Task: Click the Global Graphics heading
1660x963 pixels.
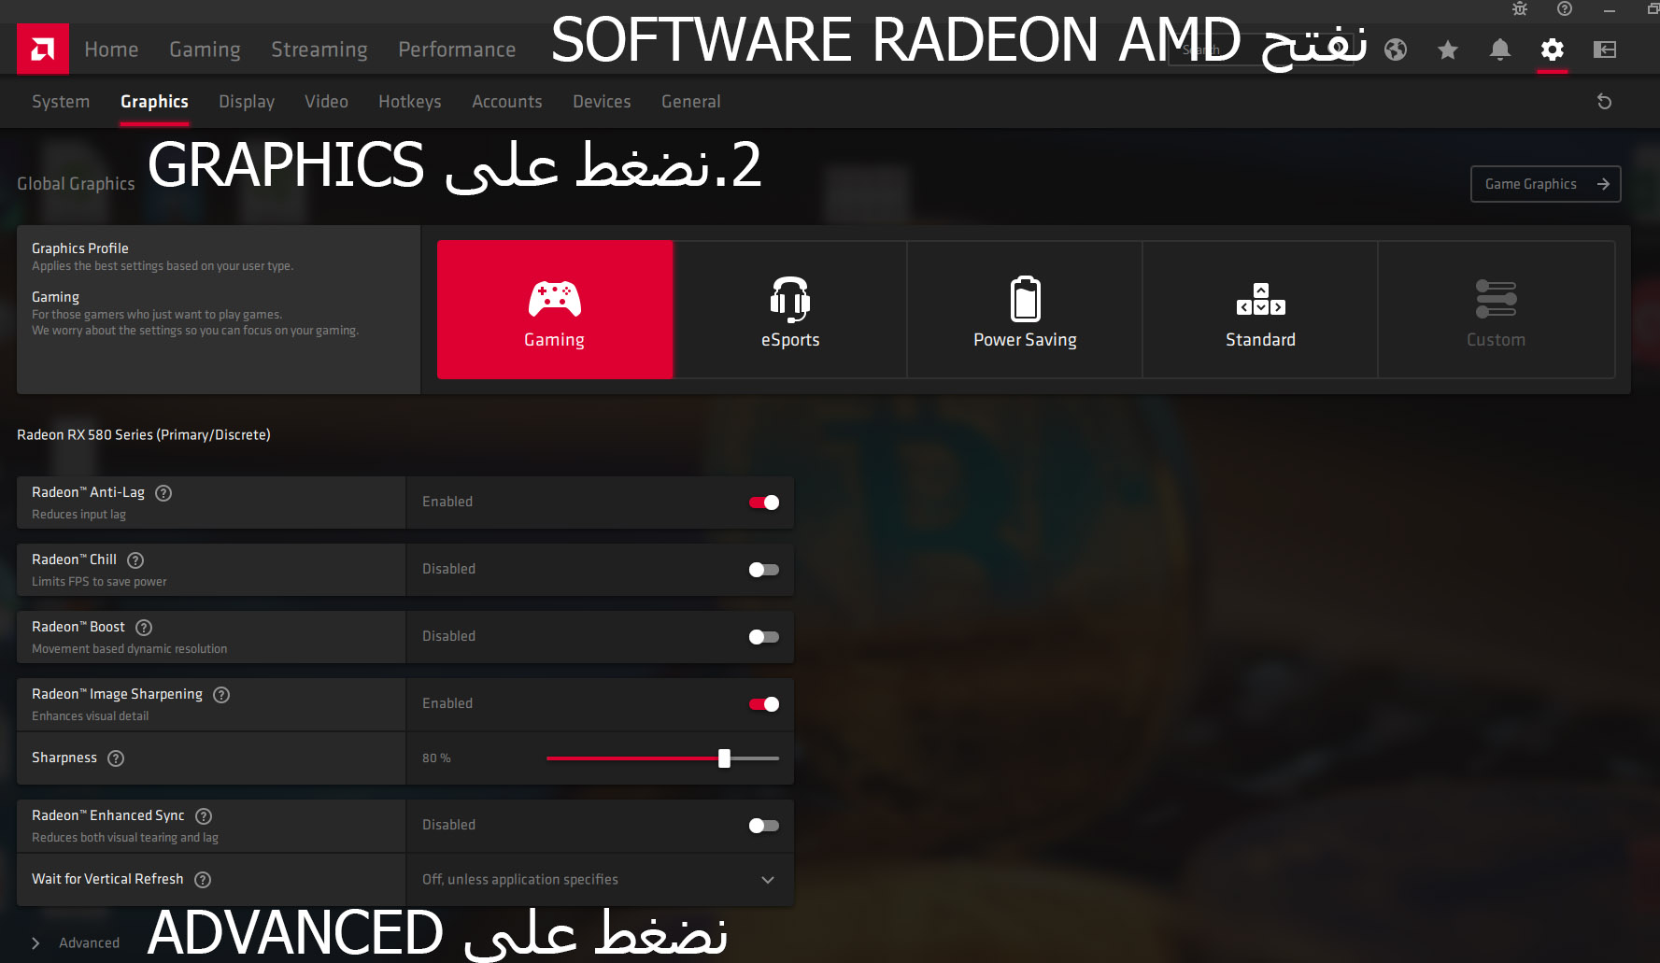Action: [x=76, y=184]
